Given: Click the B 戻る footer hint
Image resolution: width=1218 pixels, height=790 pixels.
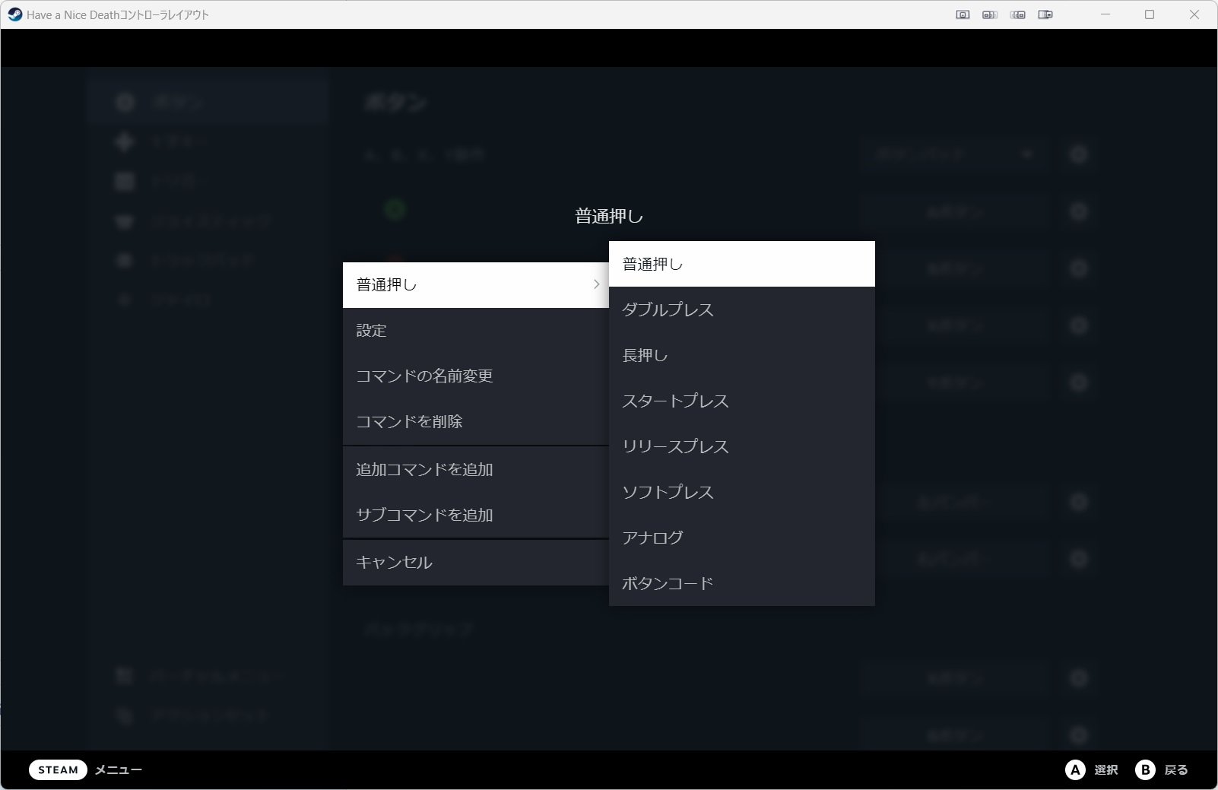Looking at the screenshot, I should click(1162, 770).
